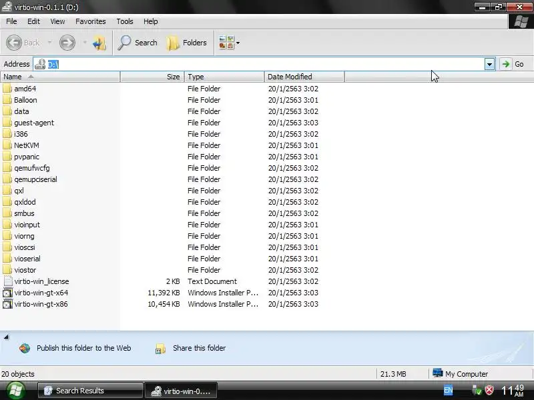Click Share this folder link

tap(199, 348)
